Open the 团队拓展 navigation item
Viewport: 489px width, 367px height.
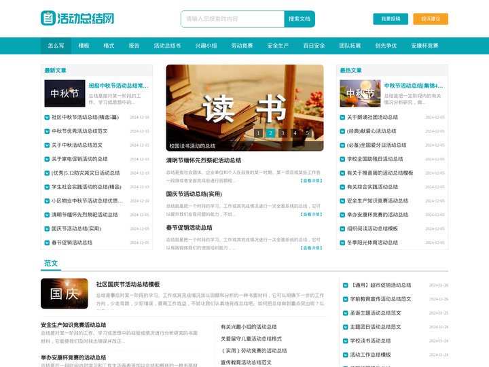[350, 46]
